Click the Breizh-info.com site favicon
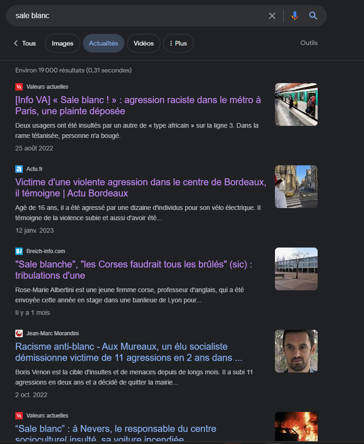The height and width of the screenshot is (444, 364). click(19, 251)
